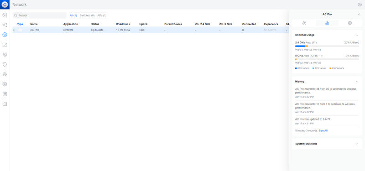Sort table by IP Address column header
The width and height of the screenshot is (365, 171).
(123, 24)
